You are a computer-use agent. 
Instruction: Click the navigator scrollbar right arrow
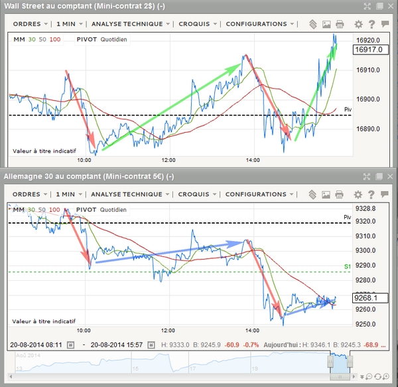click(x=354, y=376)
